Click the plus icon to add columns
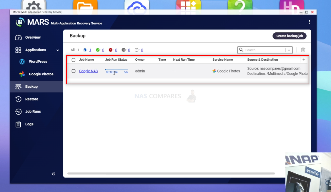Image resolution: width=331 pixels, height=192 pixels. [x=304, y=60]
